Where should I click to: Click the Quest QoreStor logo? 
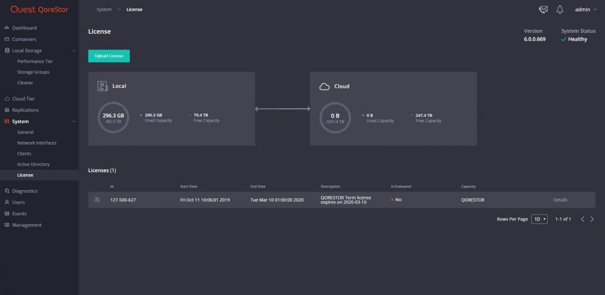tap(39, 9)
